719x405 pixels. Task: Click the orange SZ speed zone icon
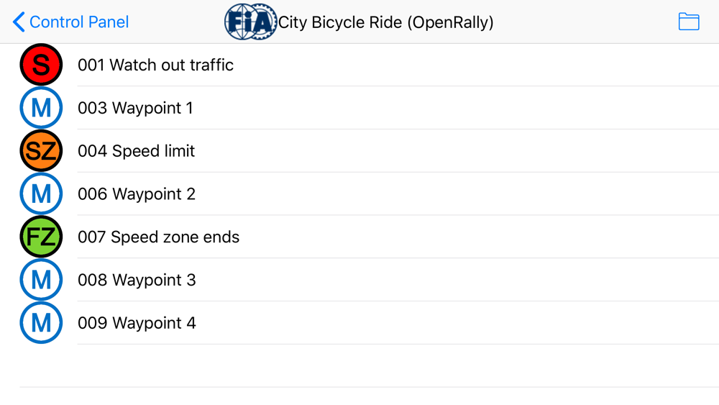41,151
